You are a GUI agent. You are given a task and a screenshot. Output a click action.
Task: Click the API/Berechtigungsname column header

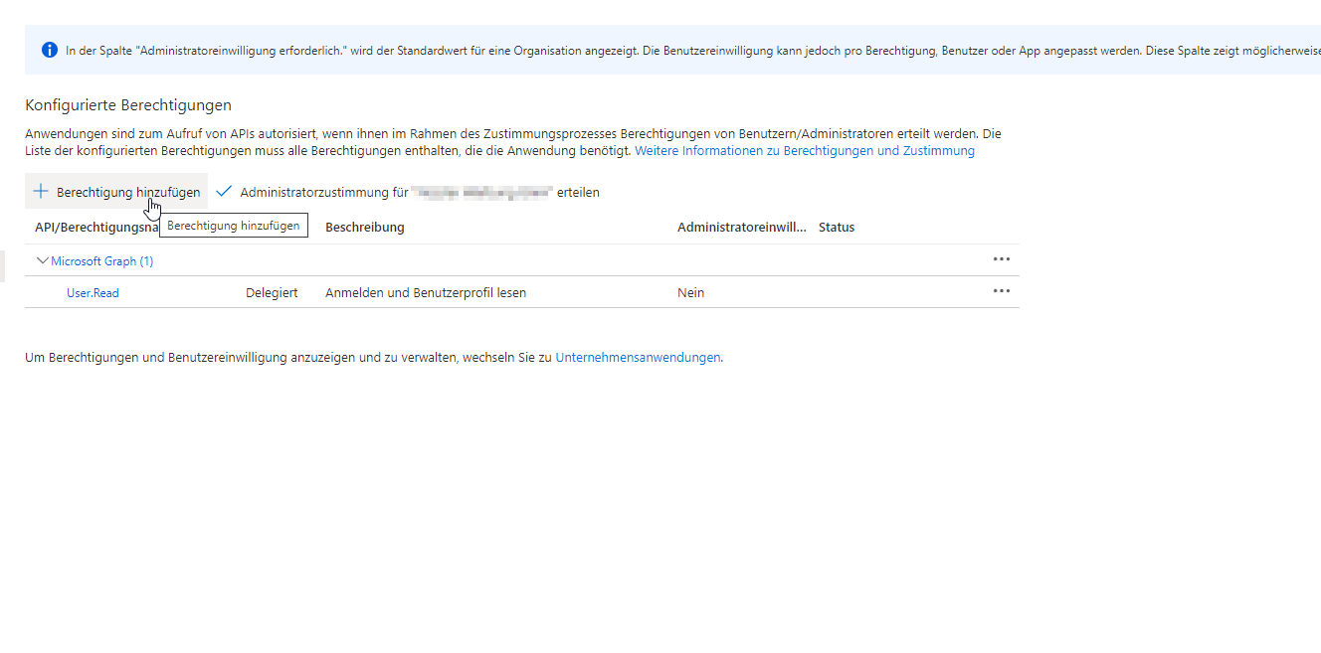pyautogui.click(x=95, y=228)
